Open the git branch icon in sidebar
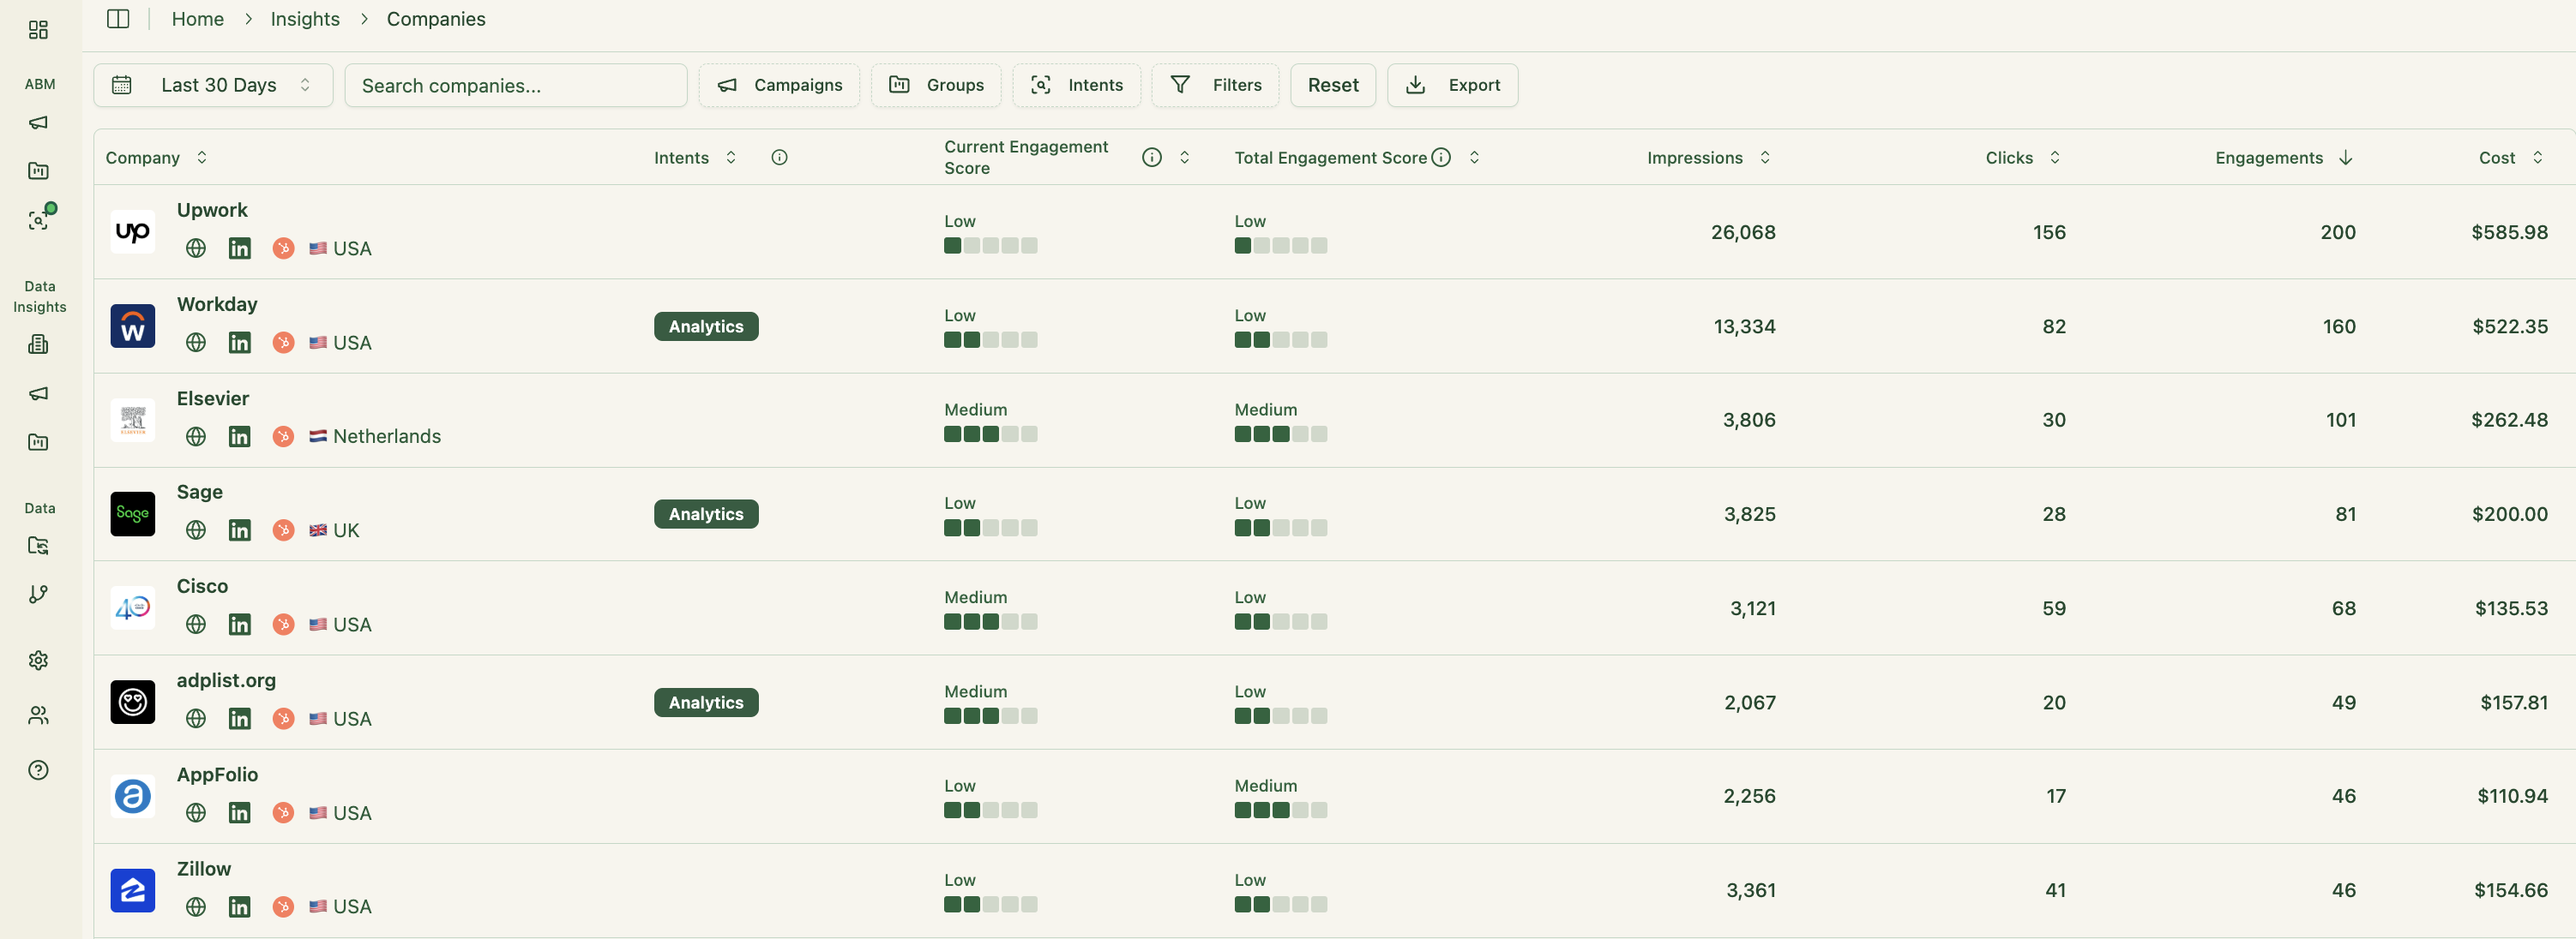 (38, 595)
